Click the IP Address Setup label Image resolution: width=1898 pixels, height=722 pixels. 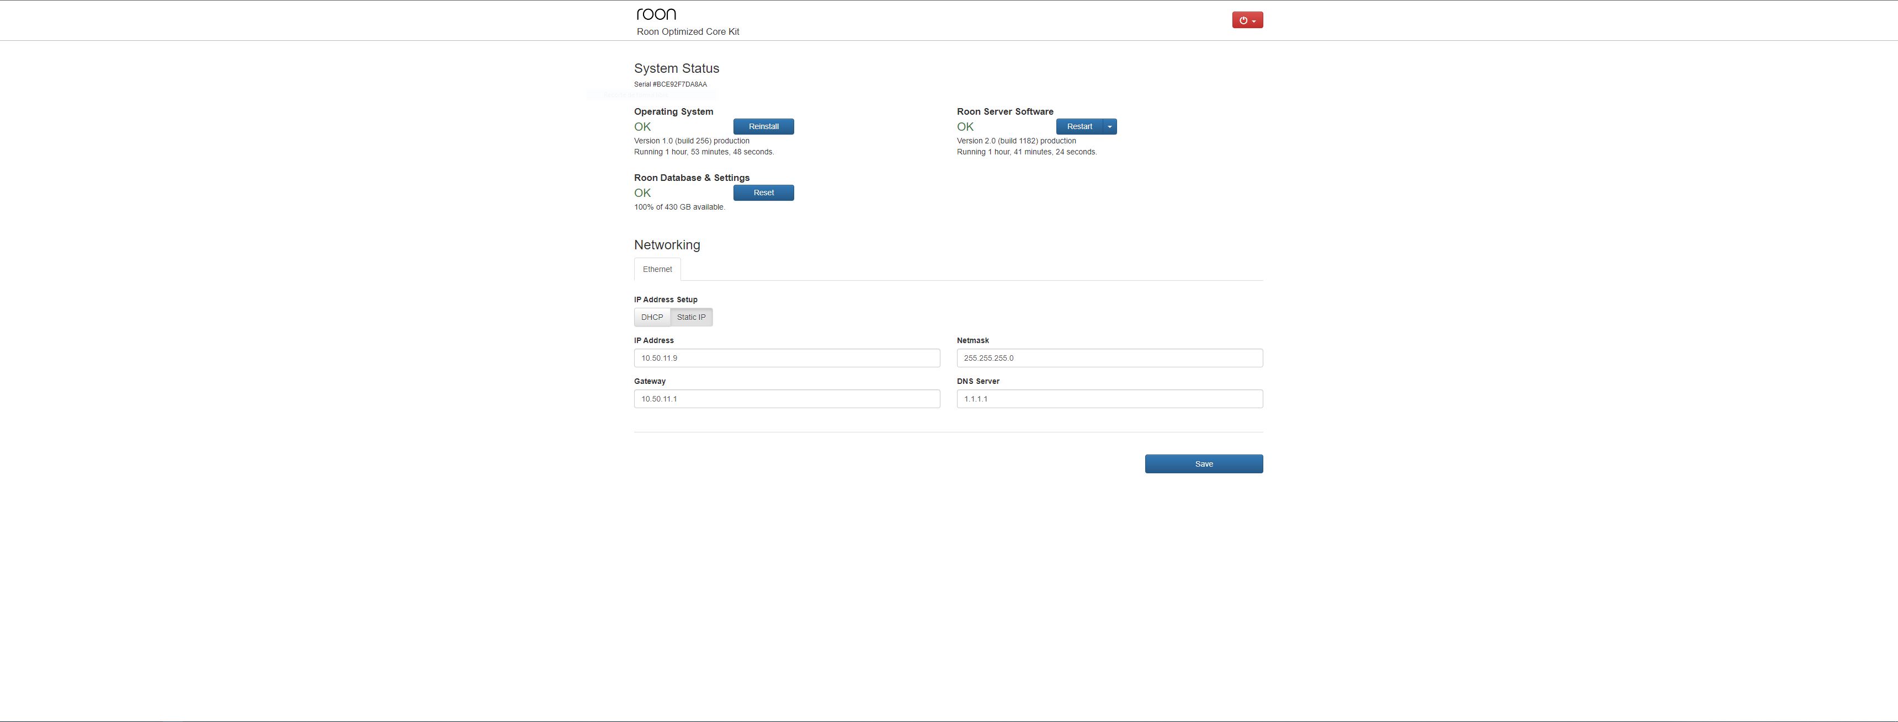click(666, 300)
